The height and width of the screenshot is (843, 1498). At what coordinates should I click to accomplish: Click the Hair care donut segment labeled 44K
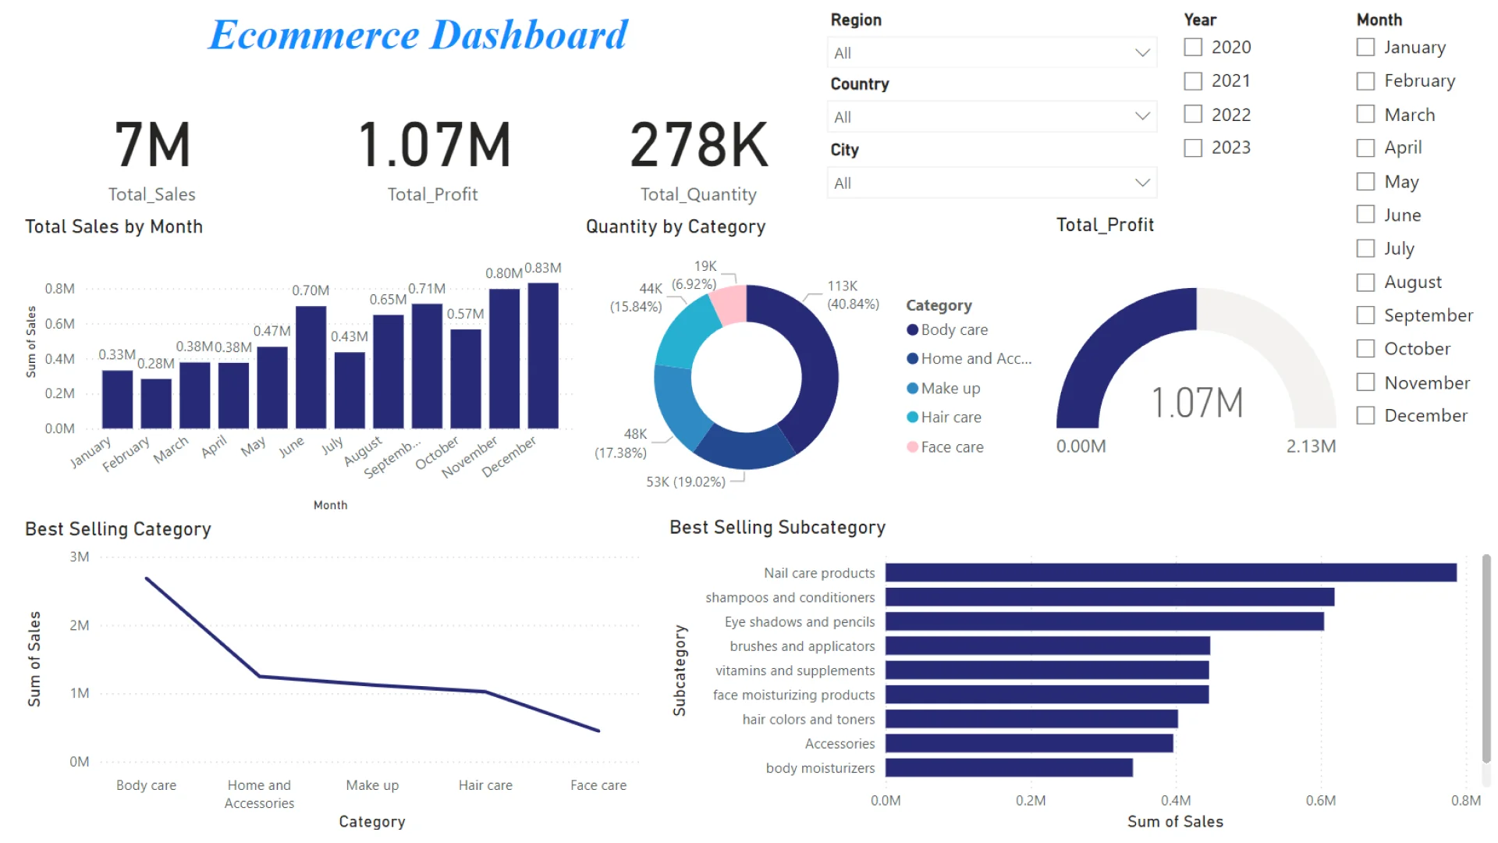point(683,334)
